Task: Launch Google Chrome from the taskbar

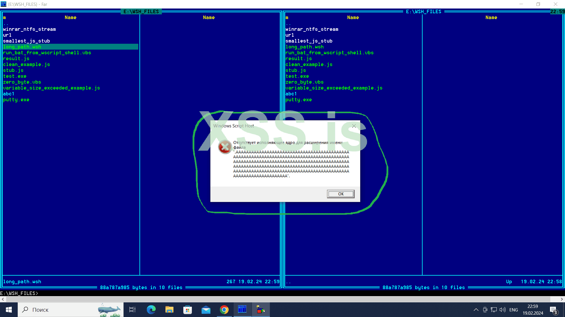Action: point(224,309)
